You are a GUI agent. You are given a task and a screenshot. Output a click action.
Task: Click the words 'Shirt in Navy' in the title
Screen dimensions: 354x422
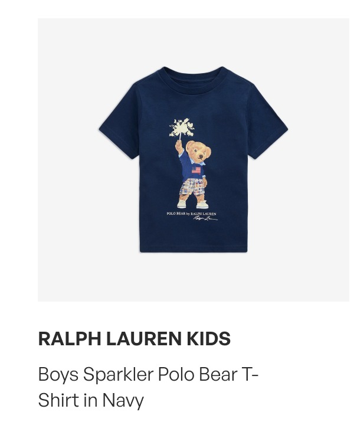click(x=91, y=400)
